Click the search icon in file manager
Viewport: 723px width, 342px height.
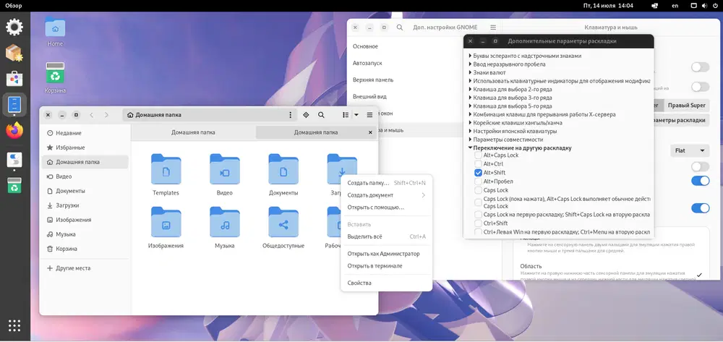click(x=322, y=115)
